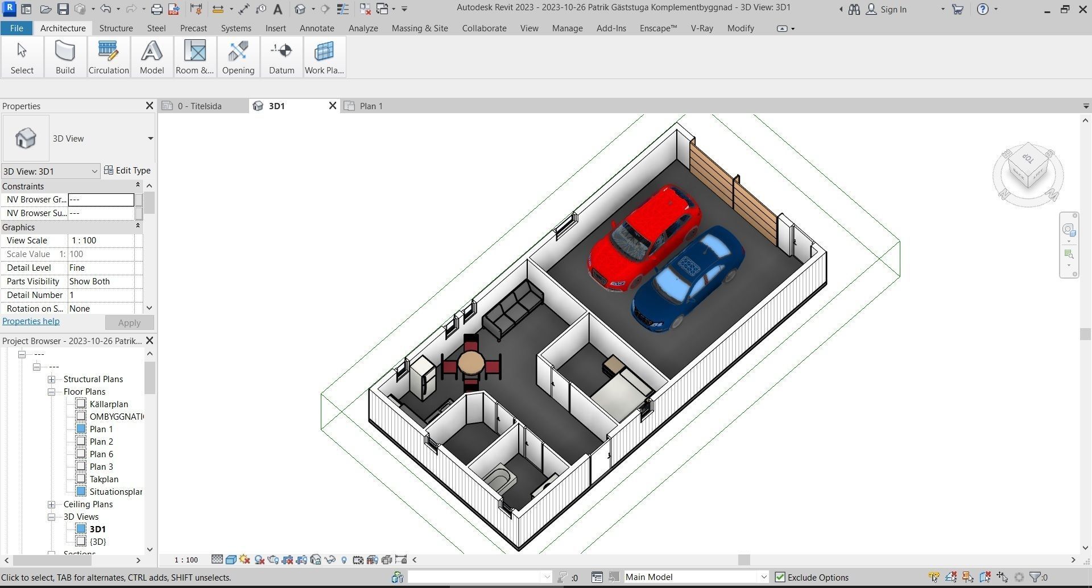Collapse the Graphics properties group

(x=138, y=226)
